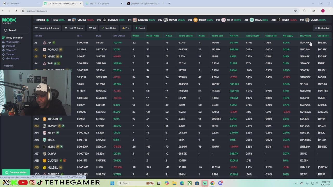Click the badge icon next to KITTY
The width and height of the screenshot is (333, 187).
pyautogui.click(x=58, y=133)
